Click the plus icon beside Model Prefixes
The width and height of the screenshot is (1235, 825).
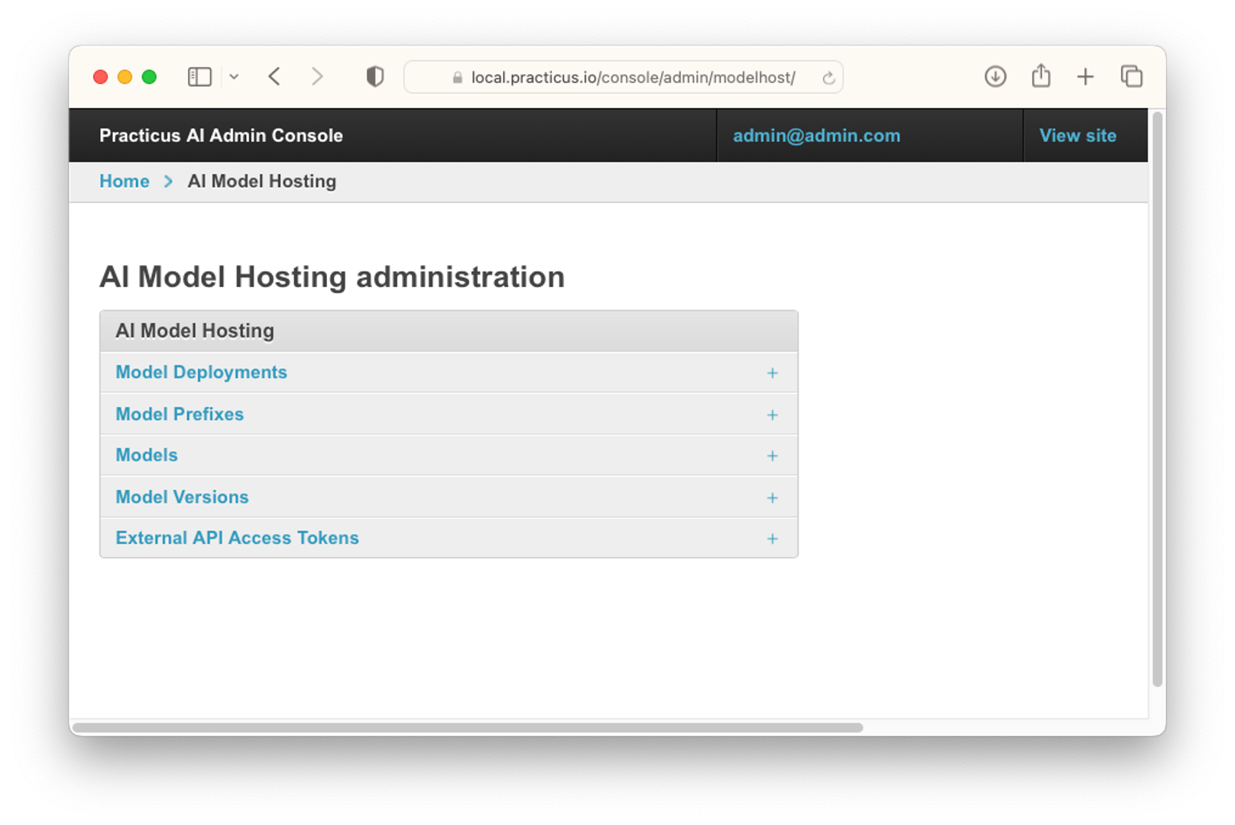[x=772, y=415]
